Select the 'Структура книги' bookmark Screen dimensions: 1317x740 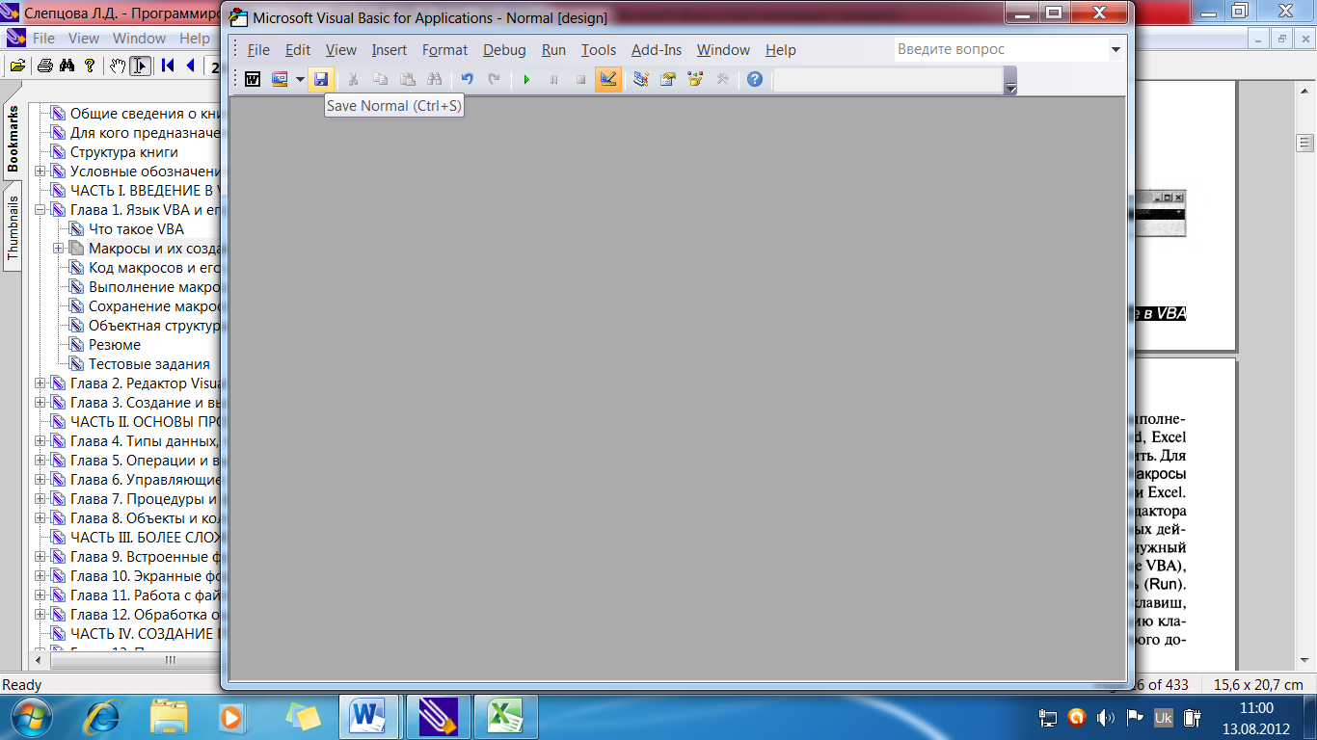[124, 152]
